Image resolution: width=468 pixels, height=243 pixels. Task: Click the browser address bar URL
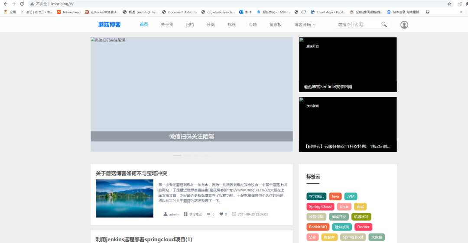click(62, 4)
